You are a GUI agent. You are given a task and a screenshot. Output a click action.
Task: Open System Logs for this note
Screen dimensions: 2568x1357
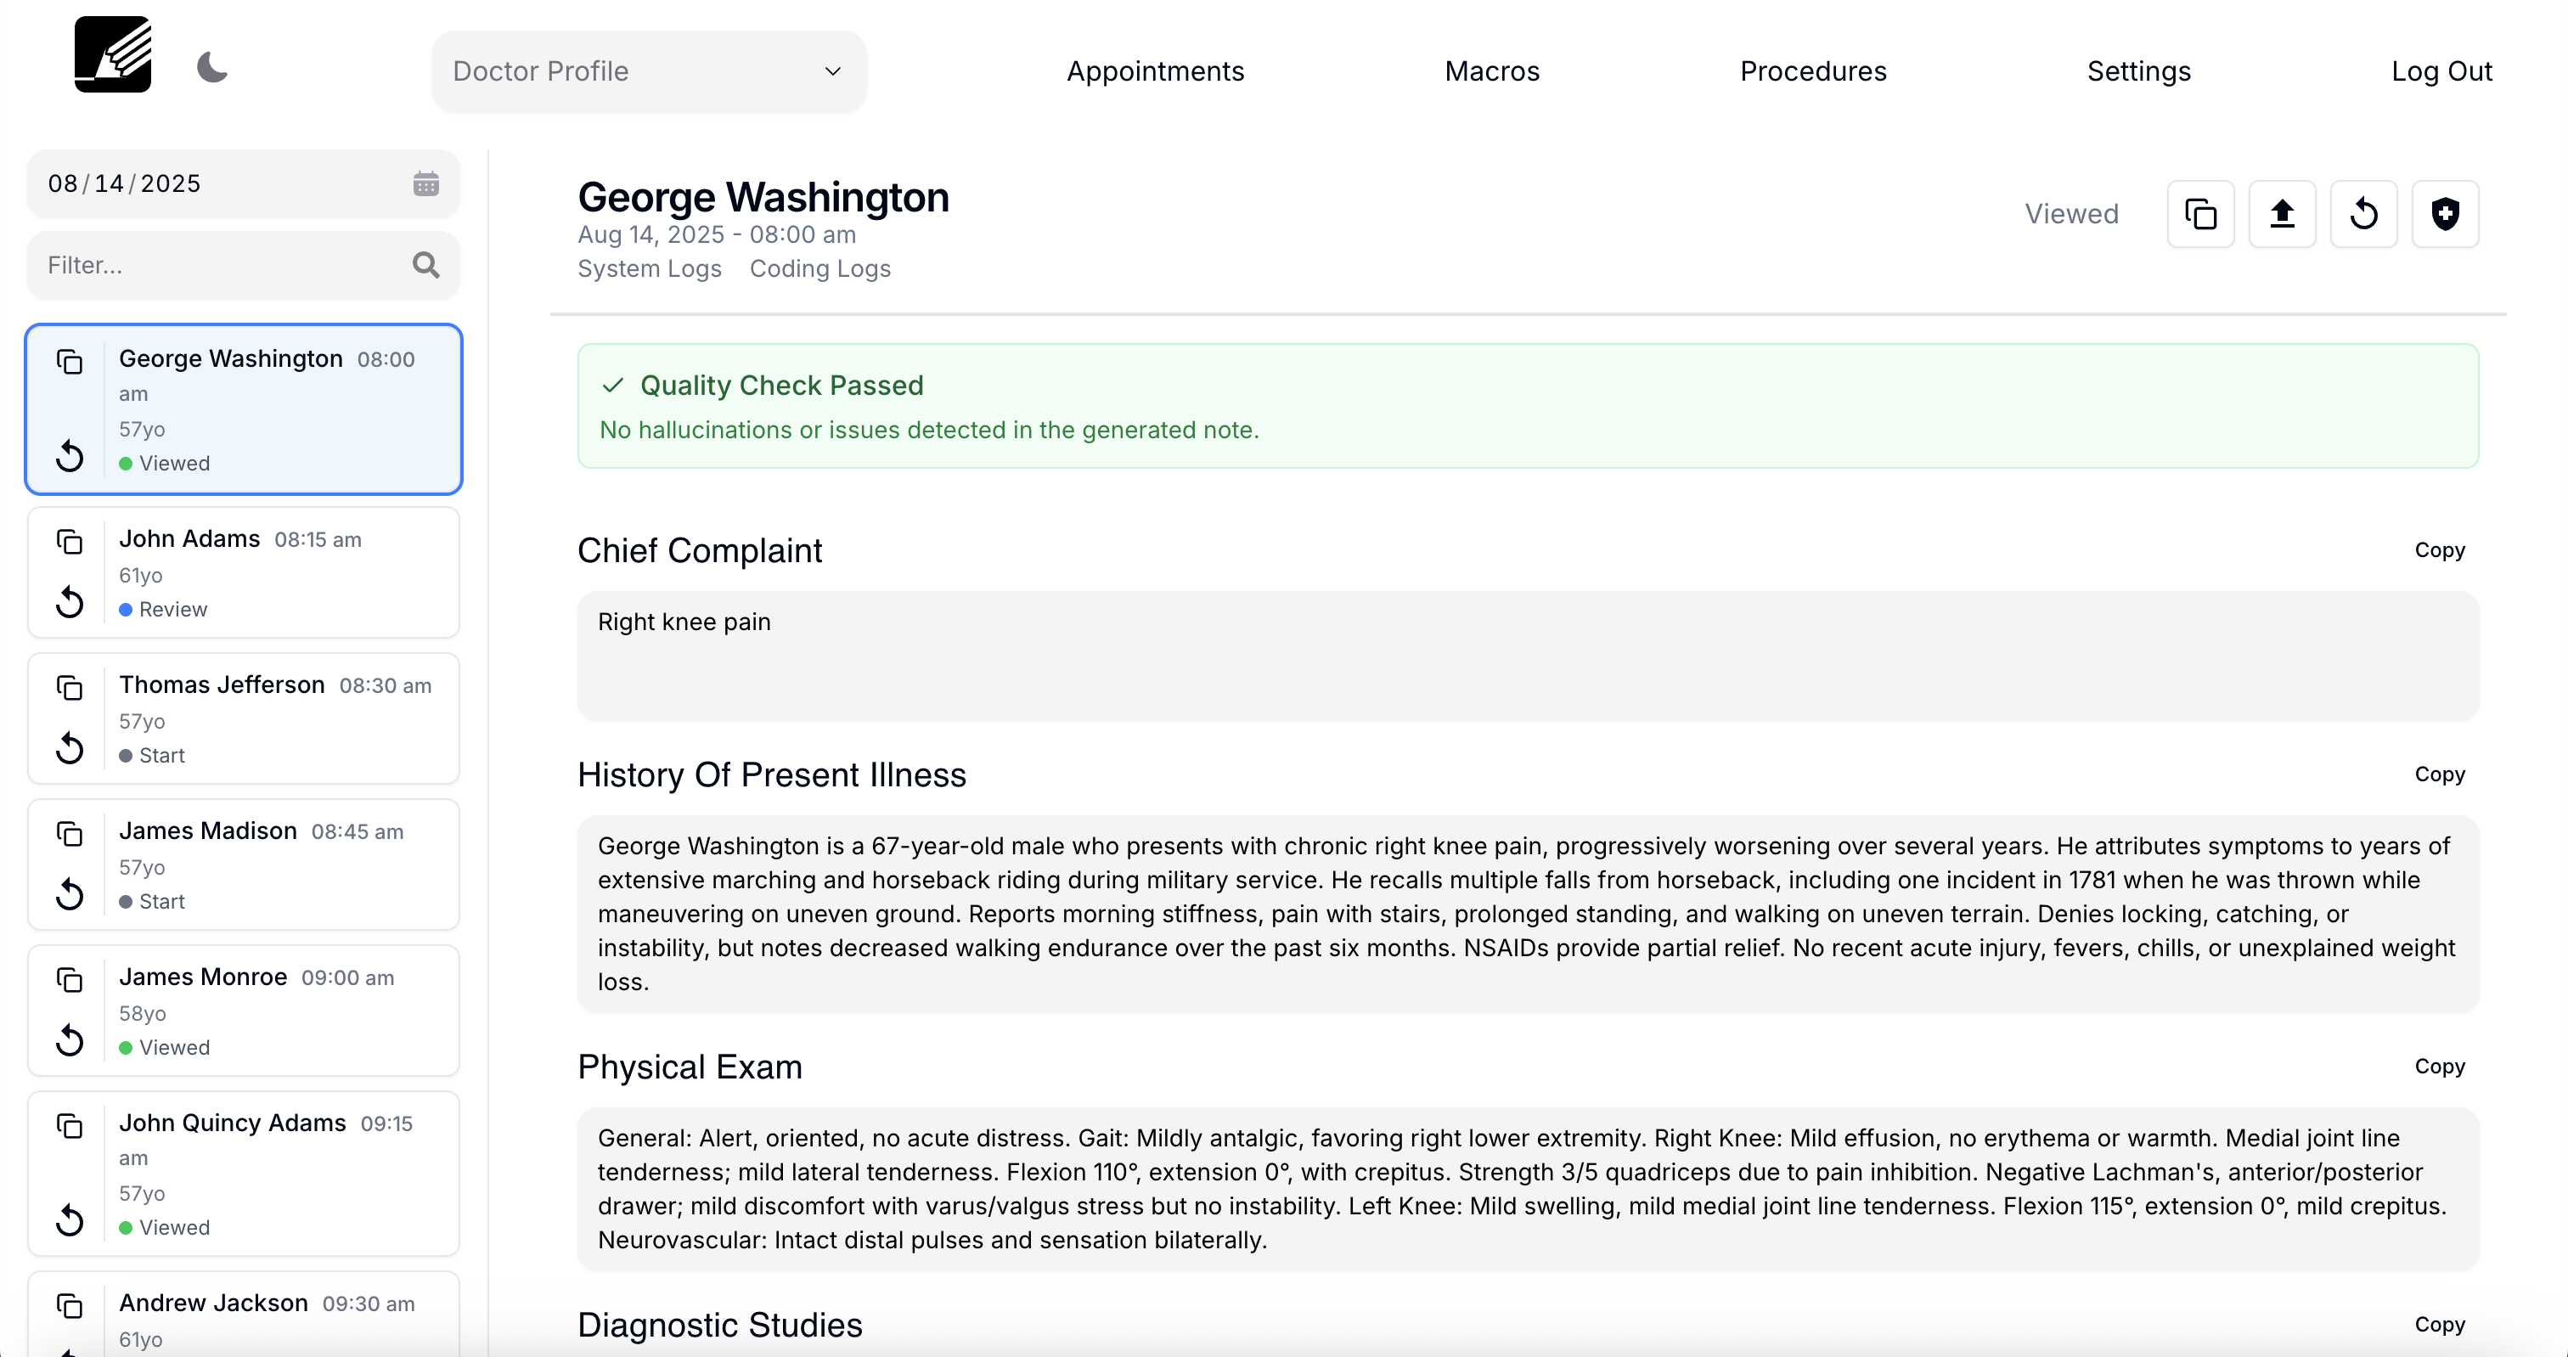click(649, 268)
